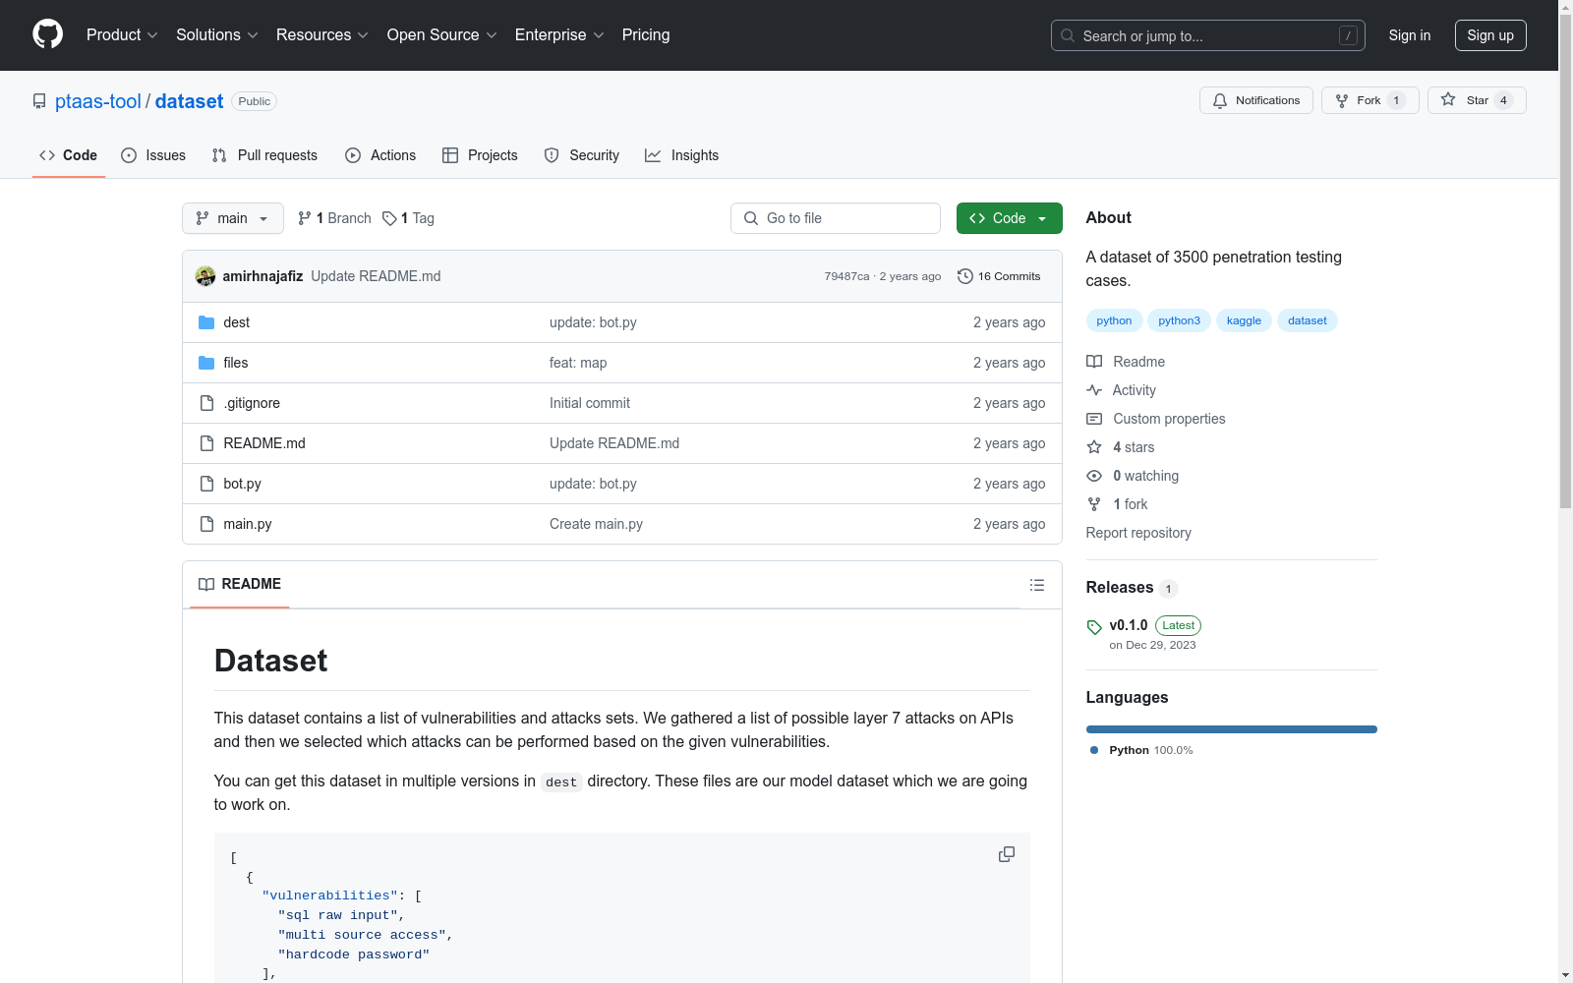
Task: Open the Pull requests tab
Action: pos(264,155)
